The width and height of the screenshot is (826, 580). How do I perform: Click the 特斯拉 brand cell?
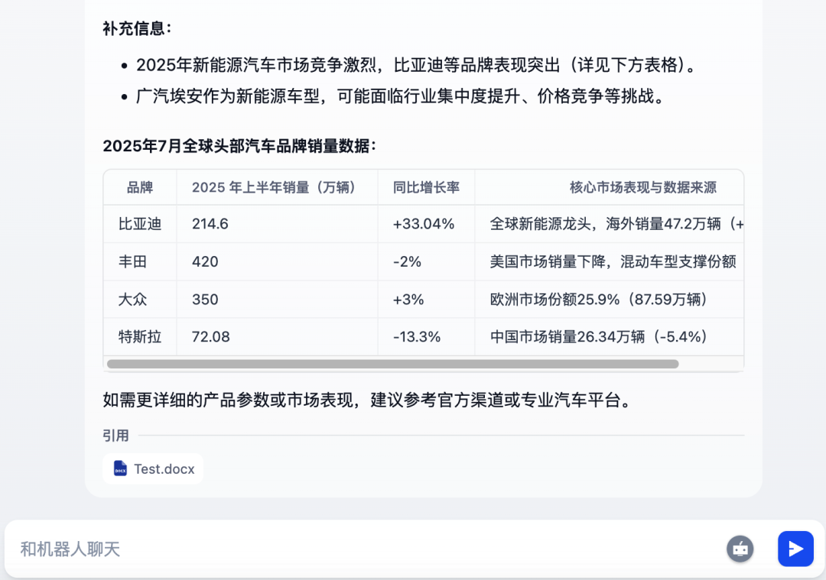[140, 337]
